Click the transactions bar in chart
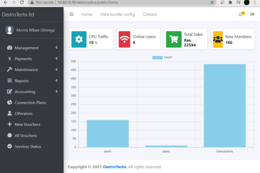The width and height of the screenshot is (260, 173). coord(225,105)
